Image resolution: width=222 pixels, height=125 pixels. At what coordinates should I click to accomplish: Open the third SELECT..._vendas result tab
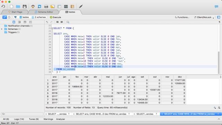click(145, 114)
